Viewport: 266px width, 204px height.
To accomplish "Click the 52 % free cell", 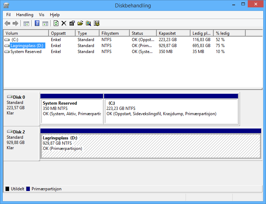I will pyautogui.click(x=220, y=40).
